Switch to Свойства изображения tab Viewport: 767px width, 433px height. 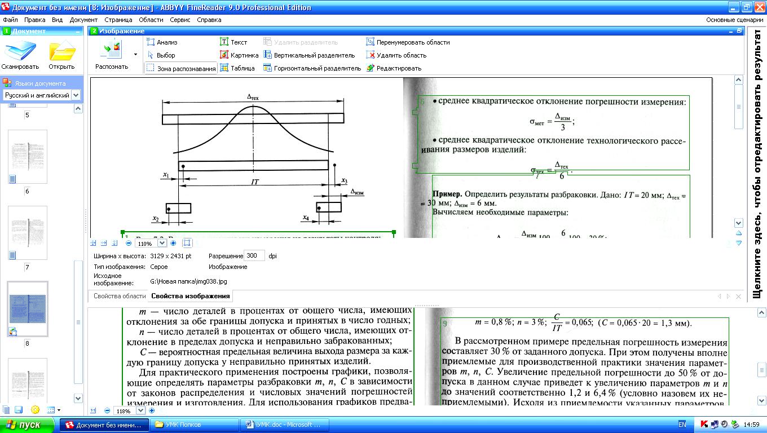point(190,296)
